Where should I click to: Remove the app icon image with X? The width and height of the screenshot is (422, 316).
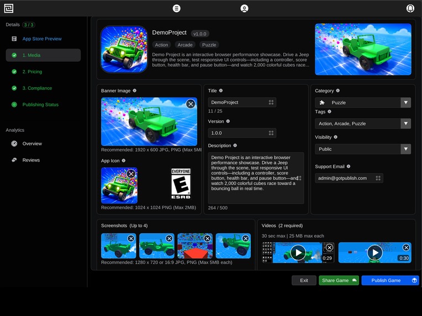click(x=131, y=174)
